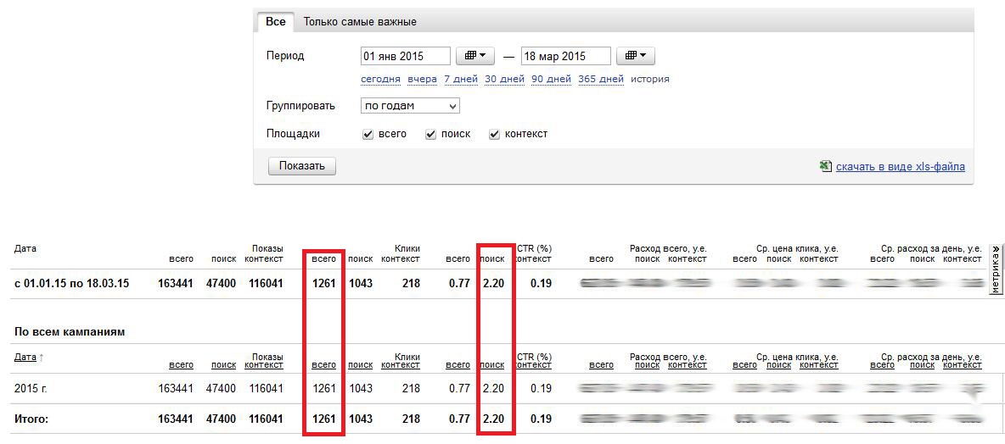The image size is (1005, 444).
Task: Click the история period option
Action: point(650,80)
